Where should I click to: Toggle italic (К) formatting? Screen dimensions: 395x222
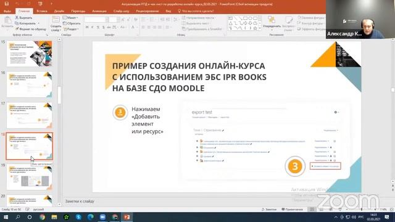tap(93, 27)
